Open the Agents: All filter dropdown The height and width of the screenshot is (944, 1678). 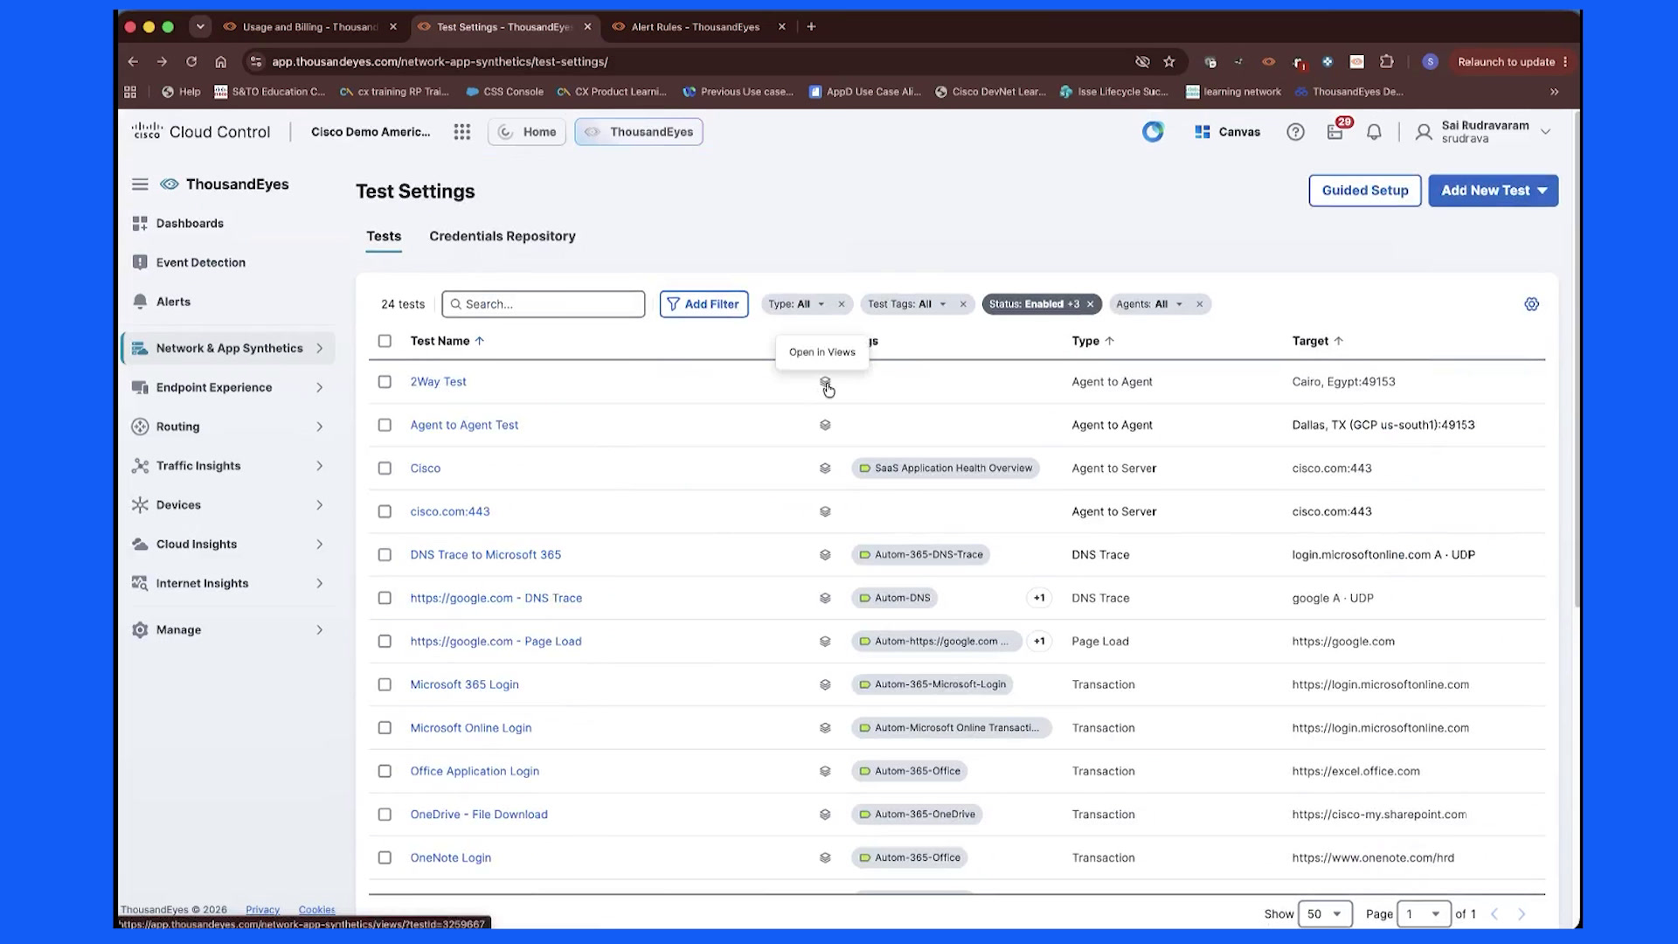[x=1149, y=304]
